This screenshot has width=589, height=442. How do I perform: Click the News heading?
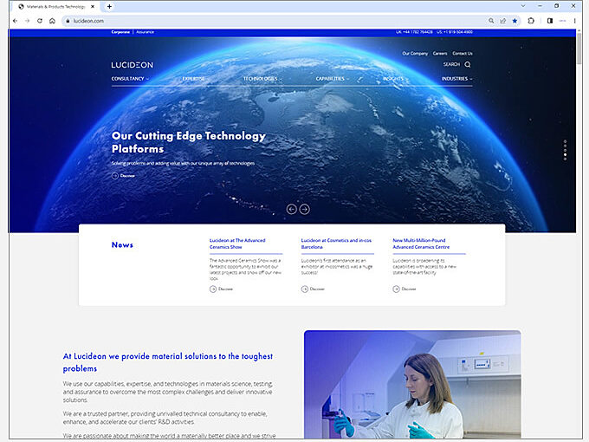122,244
